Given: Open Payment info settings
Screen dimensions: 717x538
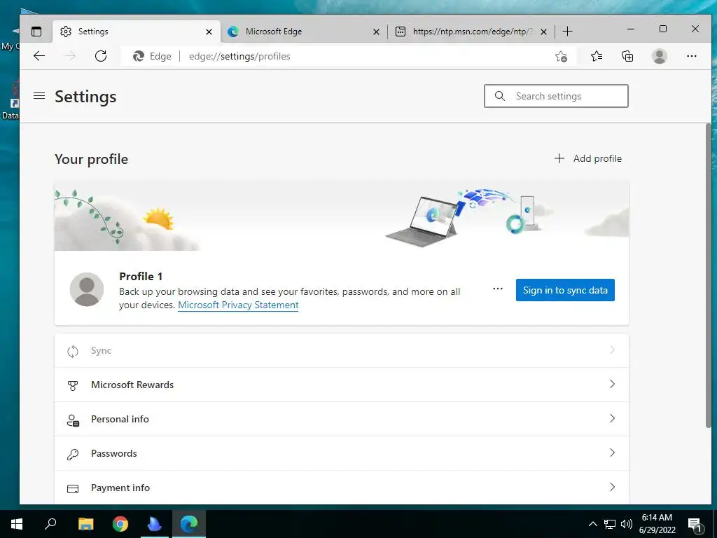Looking at the screenshot, I should pyautogui.click(x=342, y=488).
